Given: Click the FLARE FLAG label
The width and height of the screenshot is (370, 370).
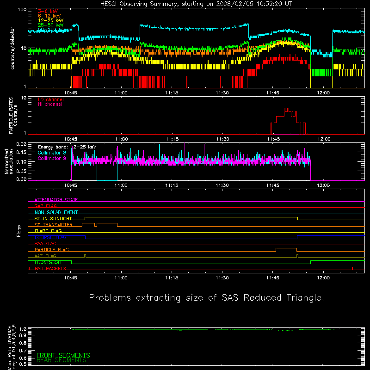Looking at the screenshot, I should (x=48, y=231).
